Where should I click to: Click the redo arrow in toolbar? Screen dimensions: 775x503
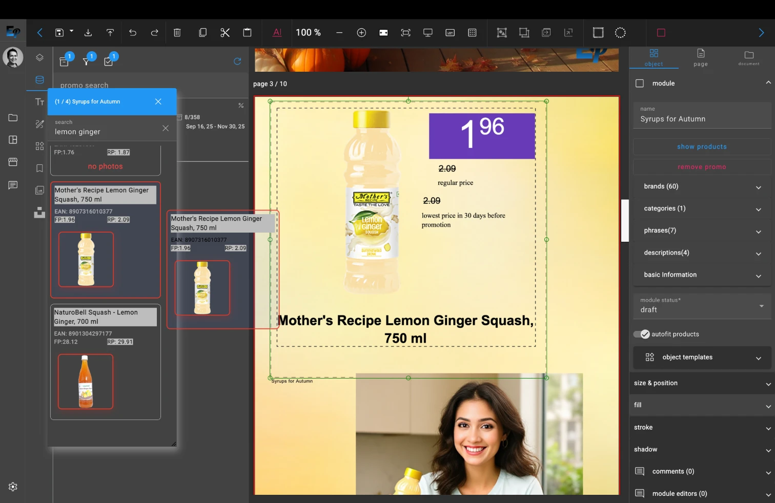tap(154, 33)
